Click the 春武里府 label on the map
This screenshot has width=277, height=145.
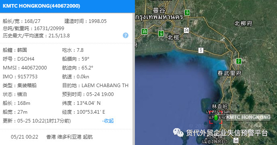[x=229, y=73]
